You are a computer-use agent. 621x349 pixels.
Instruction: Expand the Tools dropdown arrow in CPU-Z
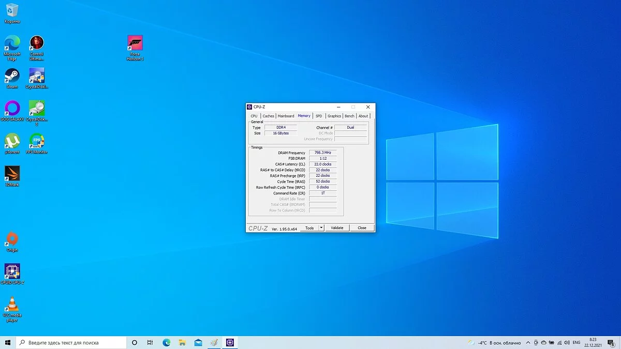coord(321,228)
